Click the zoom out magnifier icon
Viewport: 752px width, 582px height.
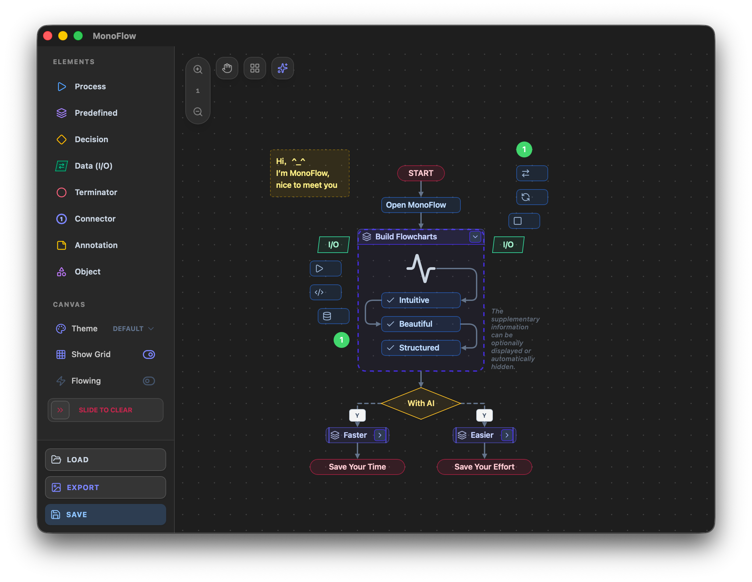198,112
